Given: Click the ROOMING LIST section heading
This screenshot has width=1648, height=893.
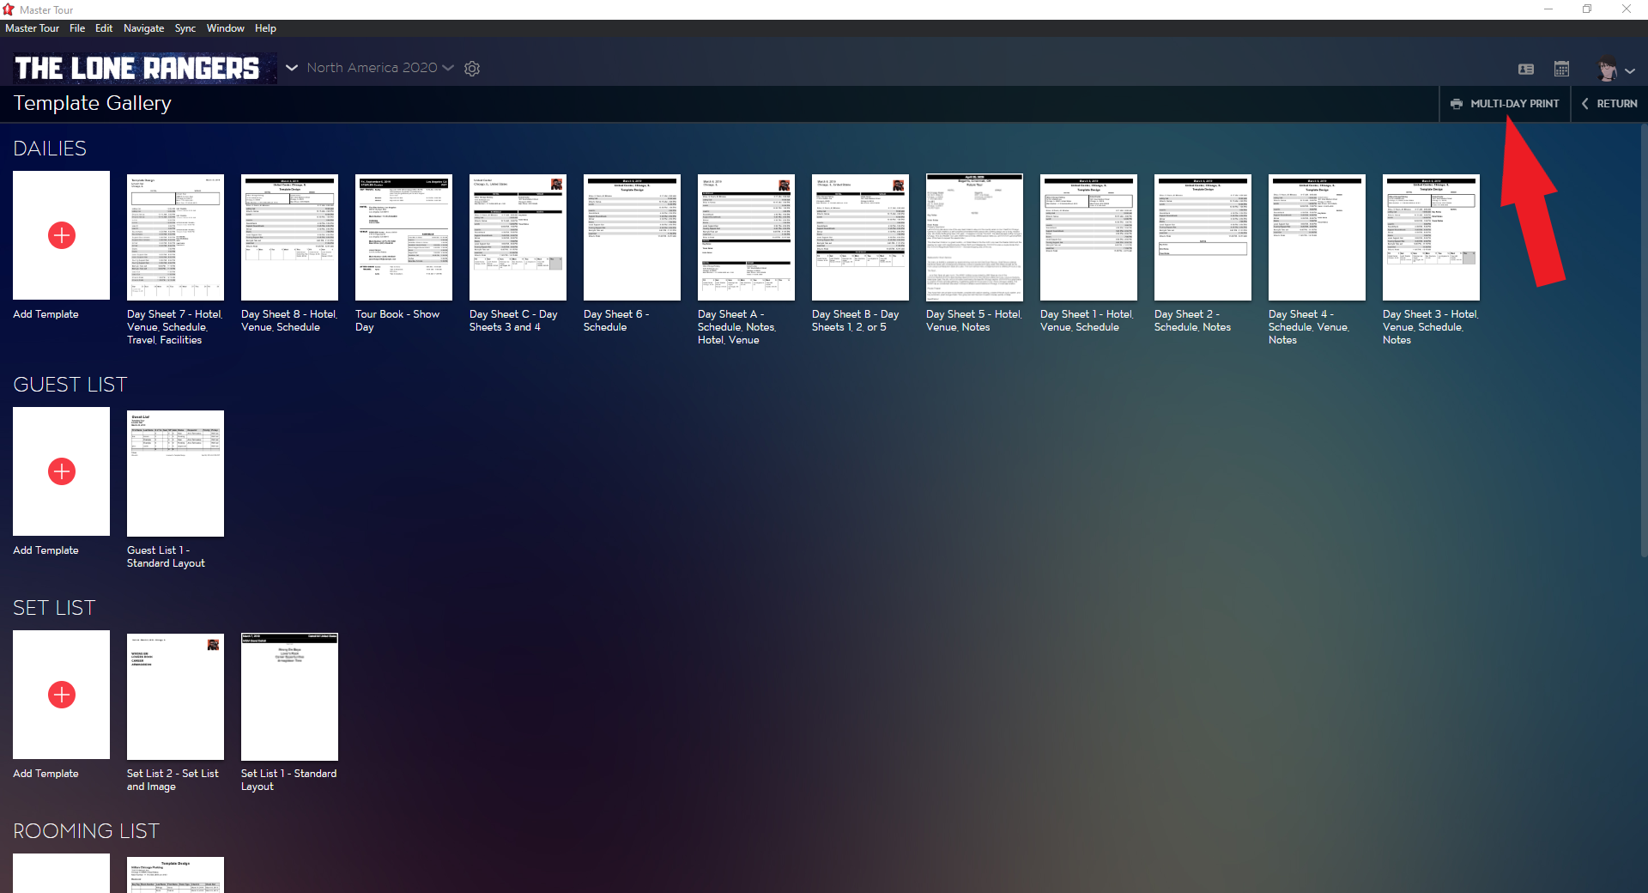Looking at the screenshot, I should tap(86, 831).
